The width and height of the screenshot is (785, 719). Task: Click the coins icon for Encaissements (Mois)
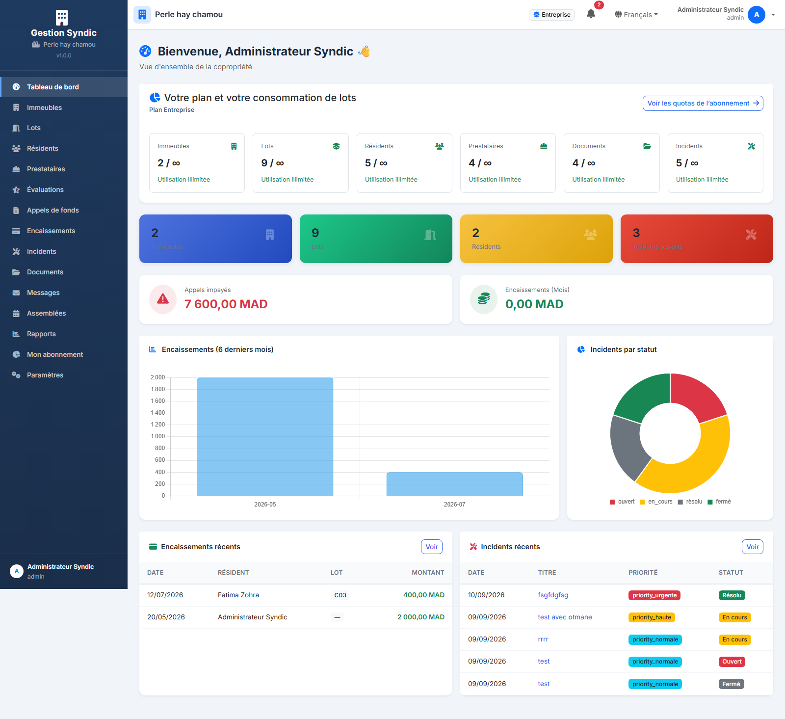[484, 299]
